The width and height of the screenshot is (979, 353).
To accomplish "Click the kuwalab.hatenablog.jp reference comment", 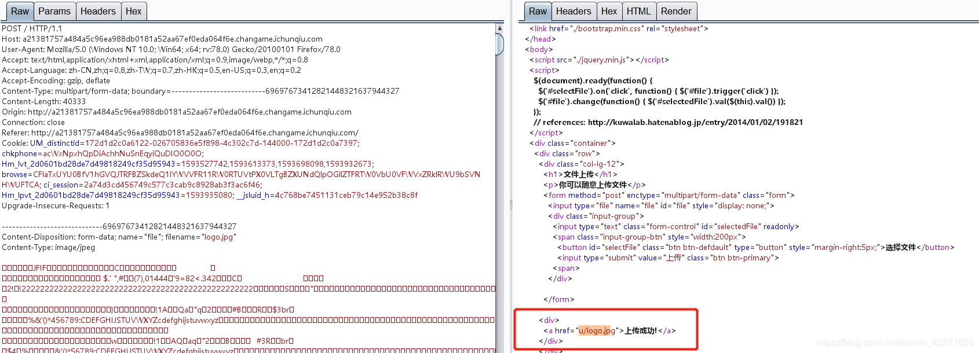I will point(669,122).
